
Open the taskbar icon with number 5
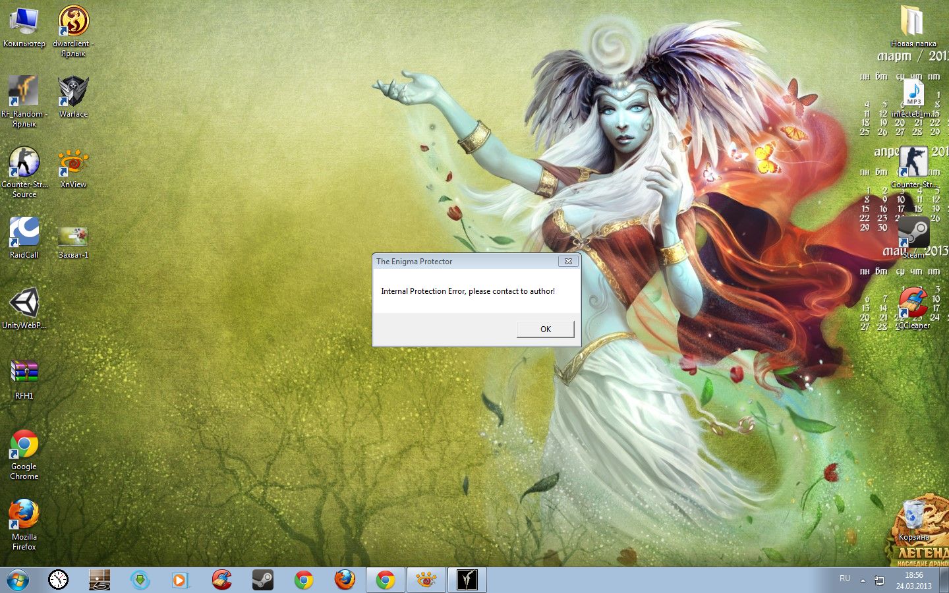(x=100, y=580)
